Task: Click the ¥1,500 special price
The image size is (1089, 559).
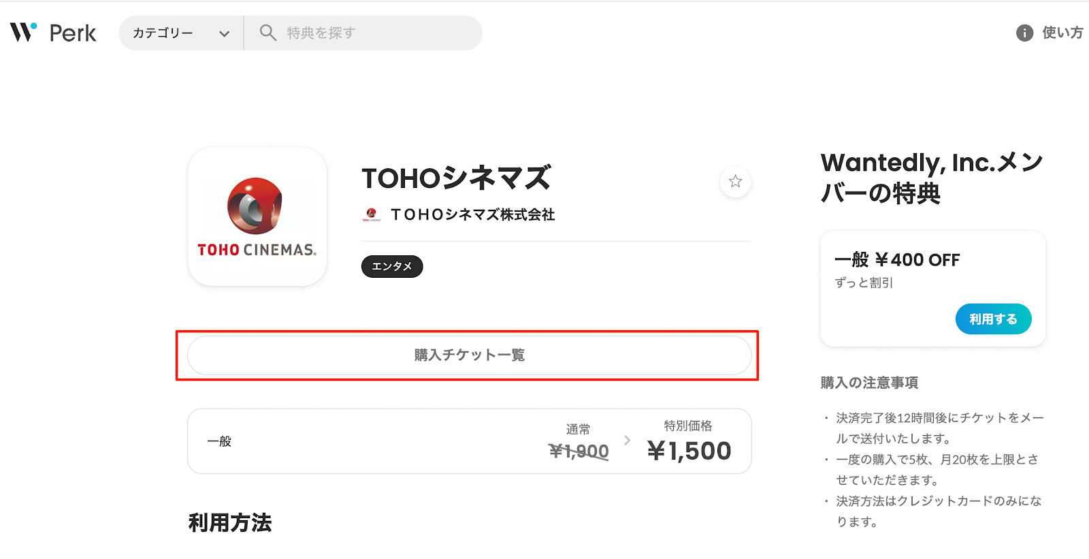Action: pyautogui.click(x=689, y=451)
